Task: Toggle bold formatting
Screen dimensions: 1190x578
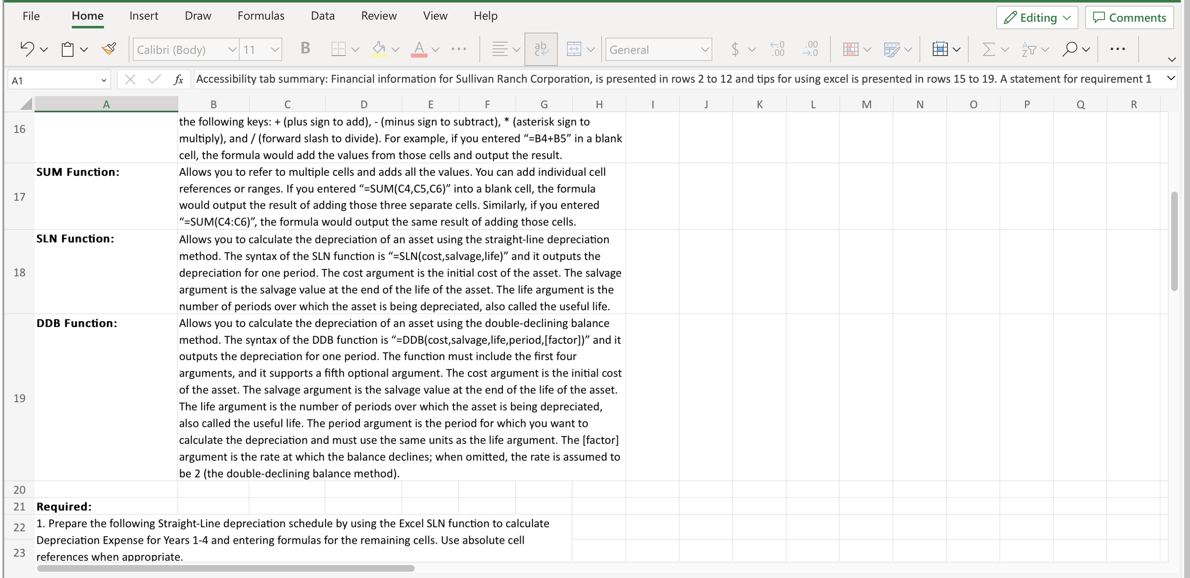Action: click(305, 49)
